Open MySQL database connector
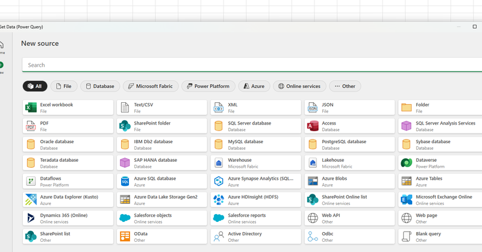Screen dimensions: 482x252 (255, 144)
